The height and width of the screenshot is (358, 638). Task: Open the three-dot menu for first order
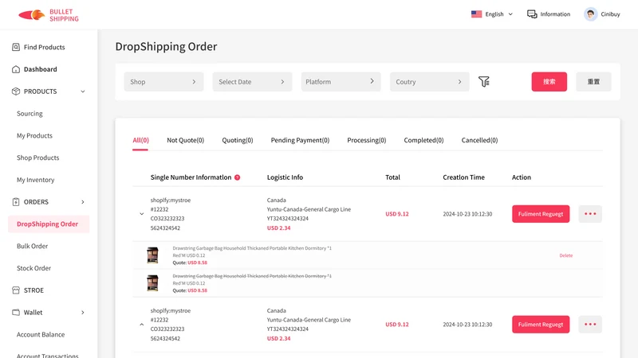click(x=590, y=214)
